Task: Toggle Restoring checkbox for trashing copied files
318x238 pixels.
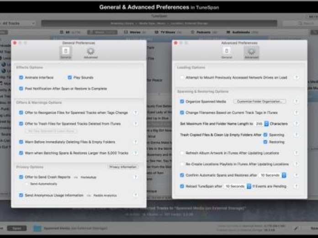Action: click(265, 142)
